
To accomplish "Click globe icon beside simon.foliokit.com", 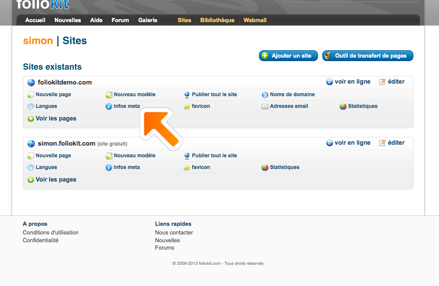I will click(31, 144).
